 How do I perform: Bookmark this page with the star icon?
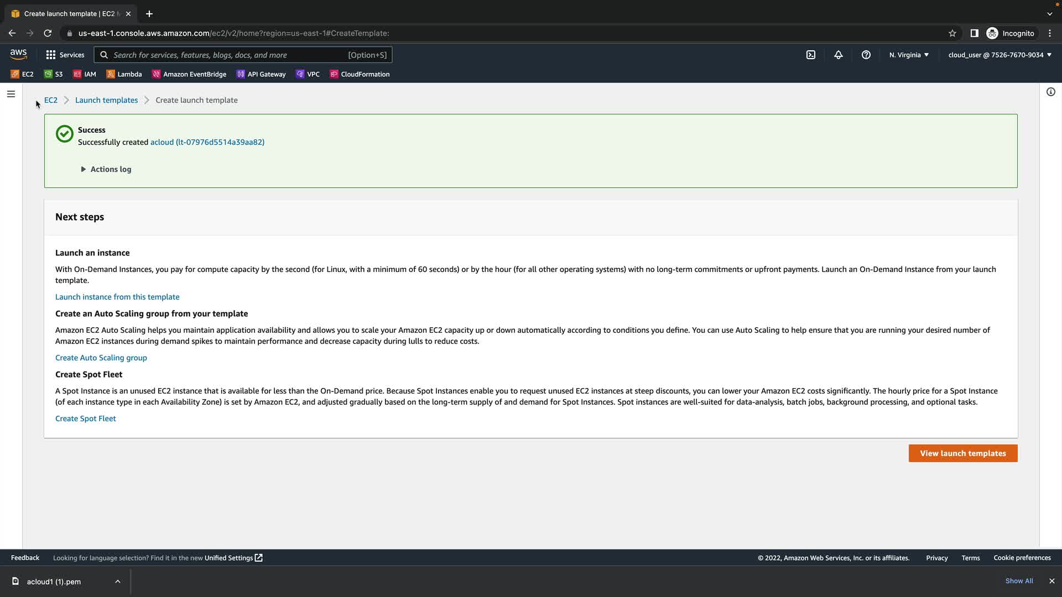point(952,33)
